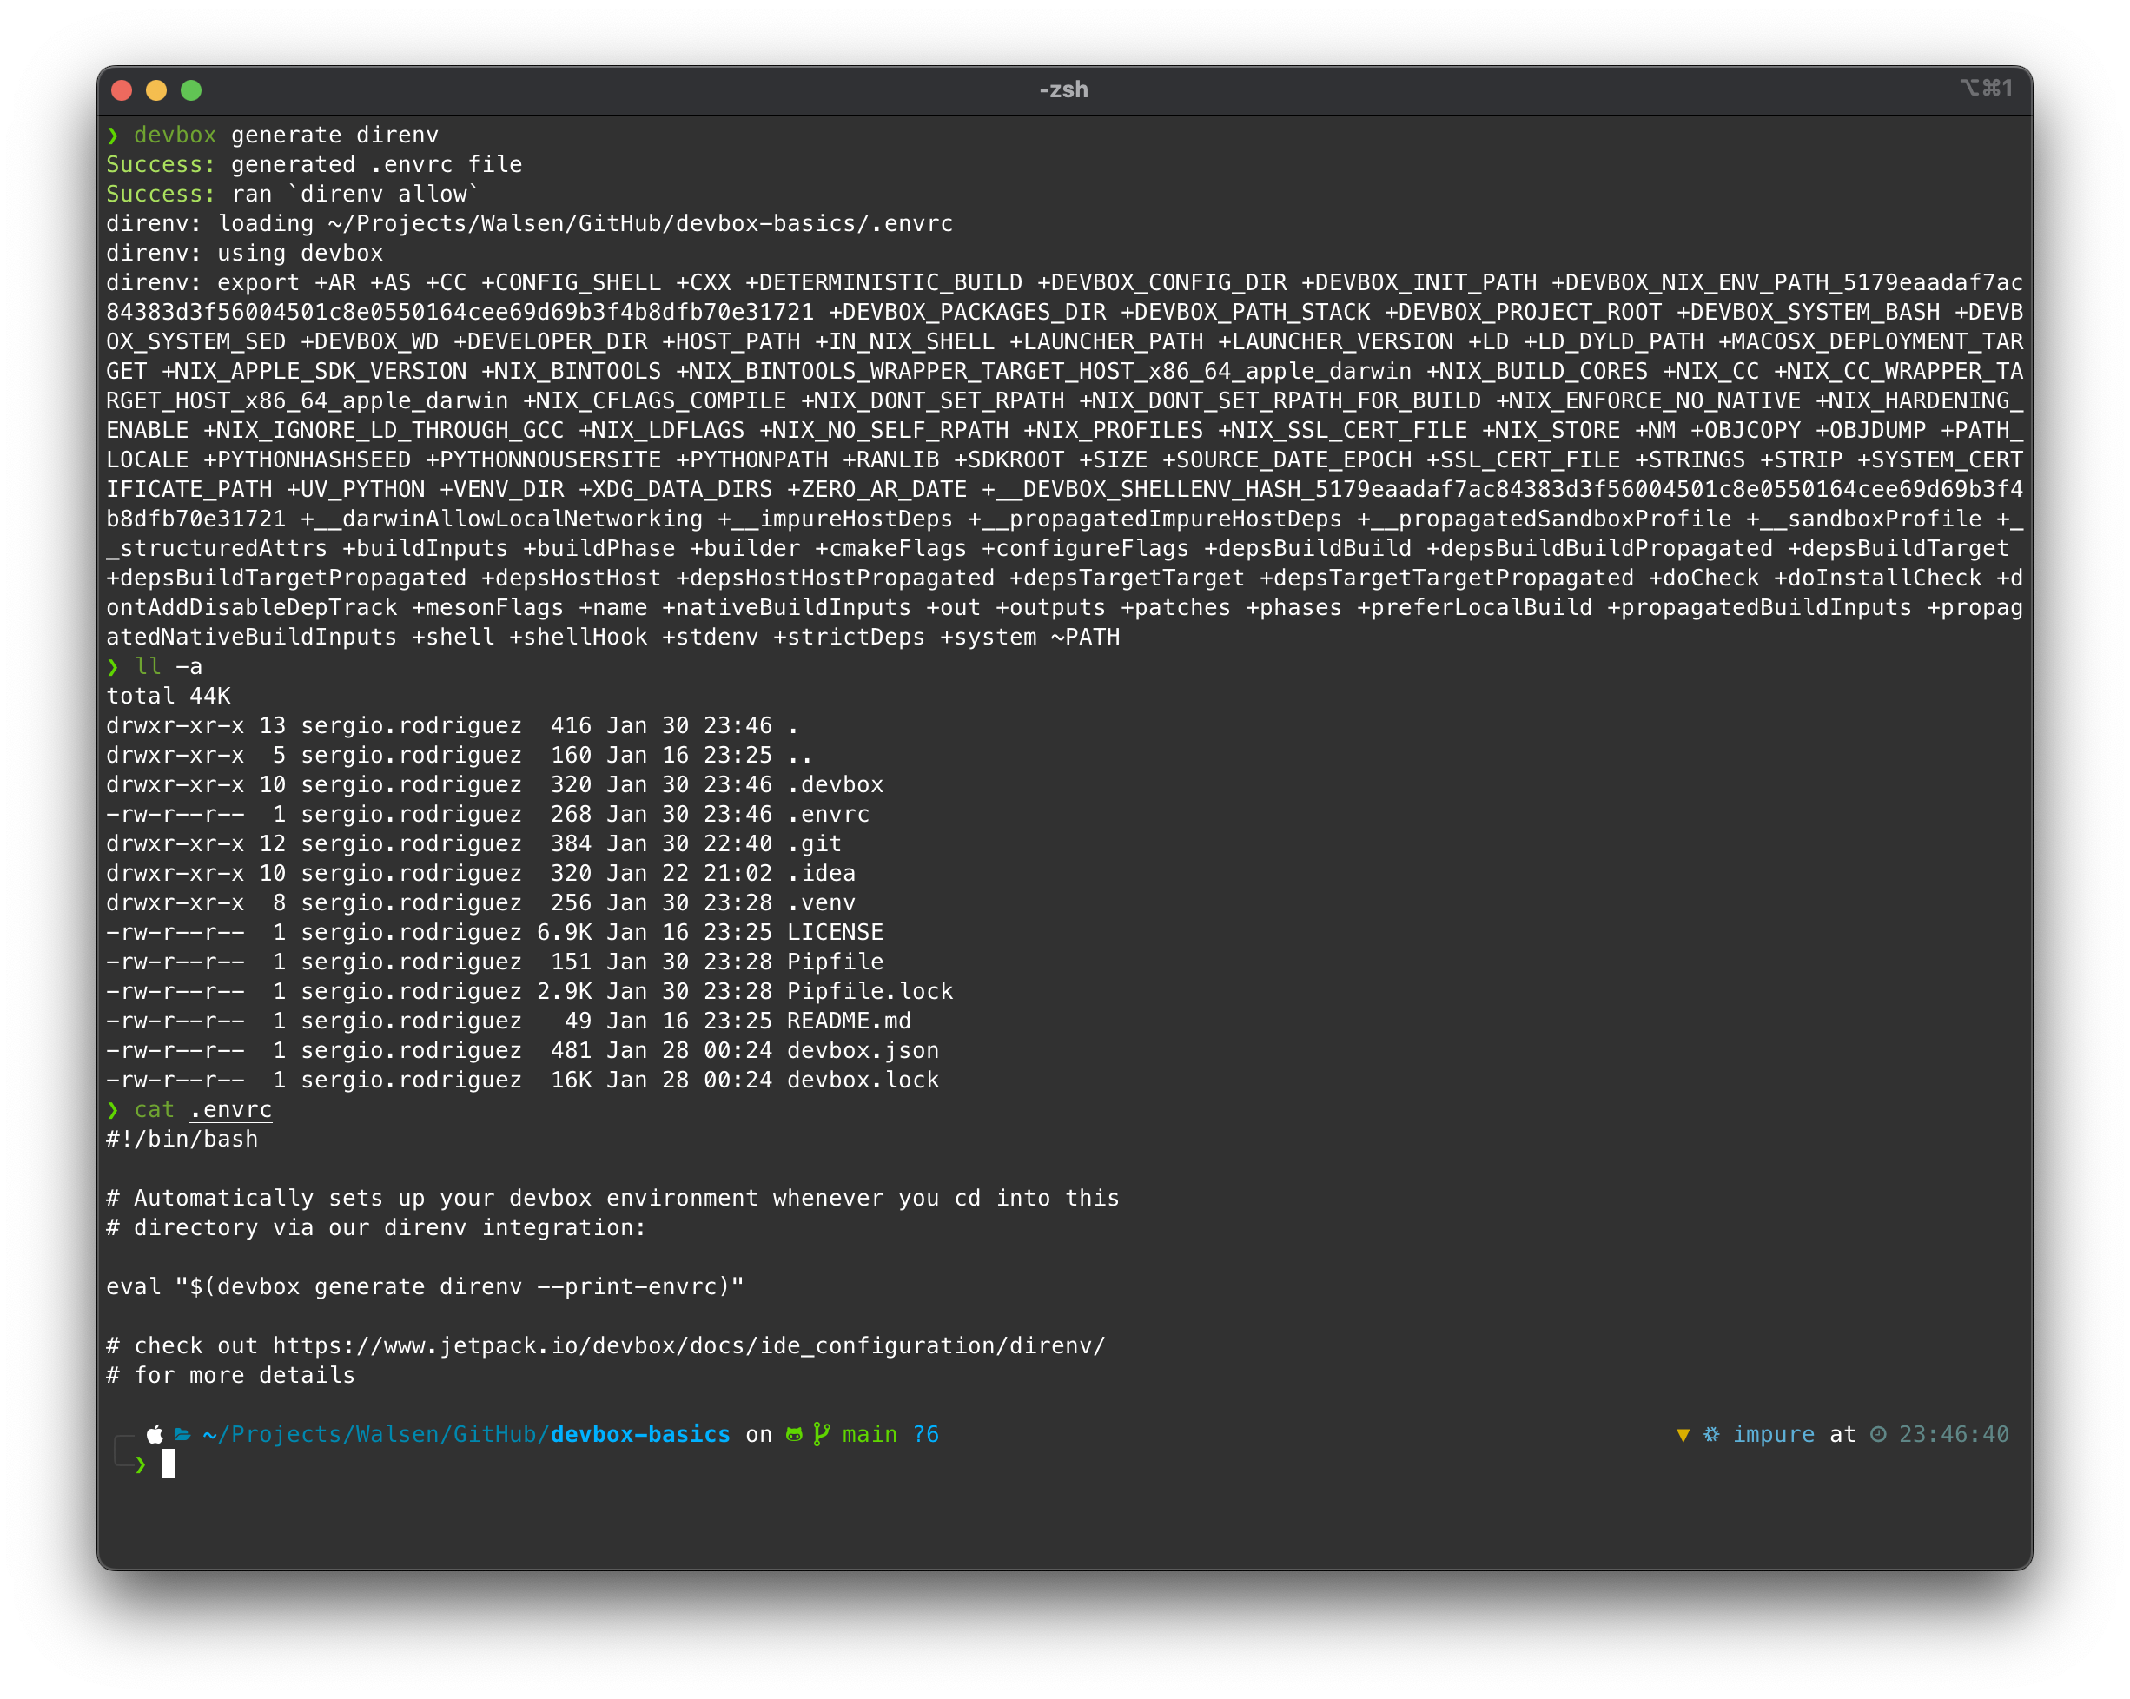Click the ⌥⌘1 shortcut indicator
Image resolution: width=2130 pixels, height=1699 pixels.
(1986, 88)
